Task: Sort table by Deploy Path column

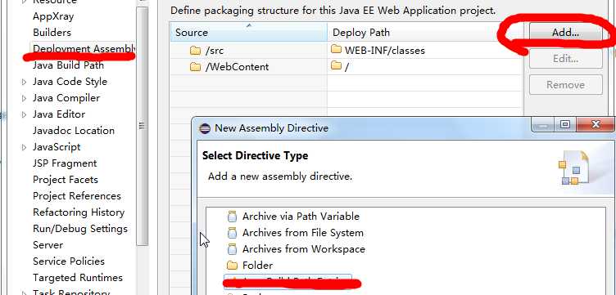Action: click(x=424, y=32)
